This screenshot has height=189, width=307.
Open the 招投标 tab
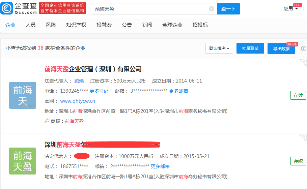pyautogui.click(x=200, y=25)
